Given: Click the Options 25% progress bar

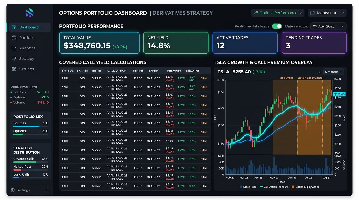Looking at the screenshot, I should [31, 134].
